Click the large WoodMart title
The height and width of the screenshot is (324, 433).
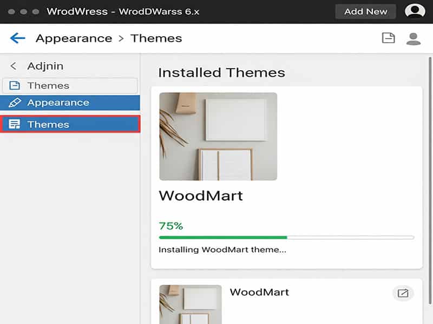[201, 195]
